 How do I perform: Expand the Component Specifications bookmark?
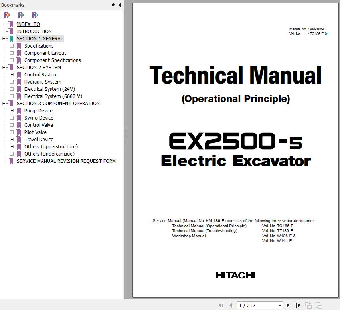click(x=12, y=60)
